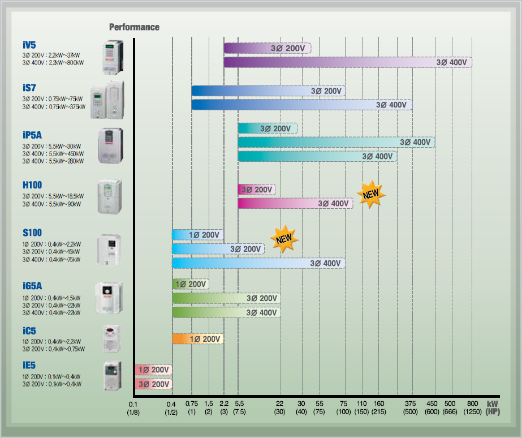This screenshot has width=522, height=438.
Task: Select the orange iC5 1Ø 200V bar
Action: (x=197, y=339)
